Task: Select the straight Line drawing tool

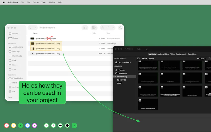Action: point(46,126)
